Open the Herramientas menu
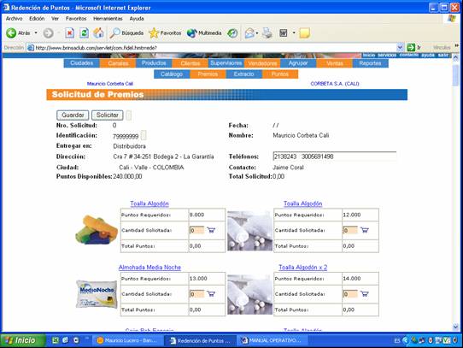463x348 pixels. pos(108,19)
